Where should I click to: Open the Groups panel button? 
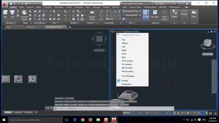[184, 13]
